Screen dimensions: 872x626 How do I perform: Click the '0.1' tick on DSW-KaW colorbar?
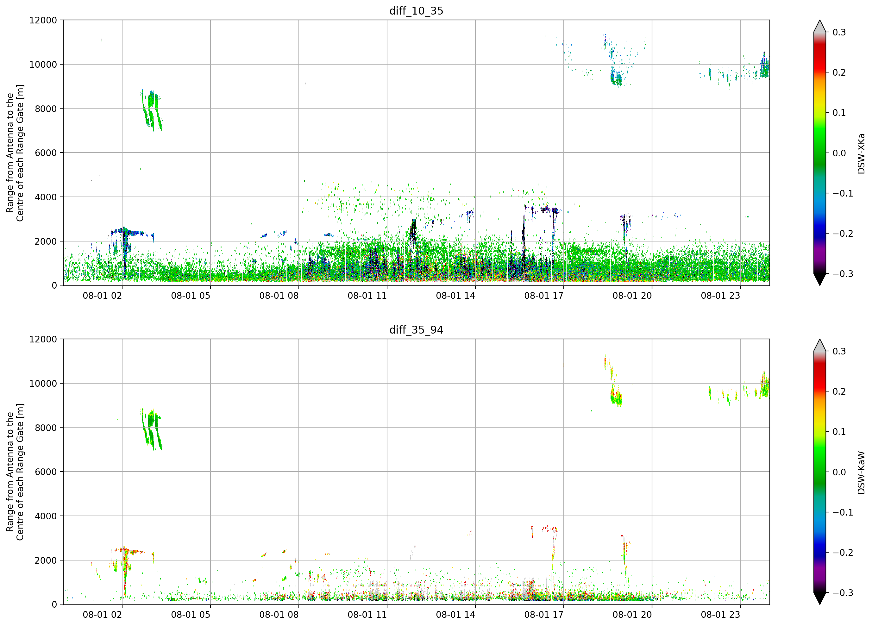point(839,432)
